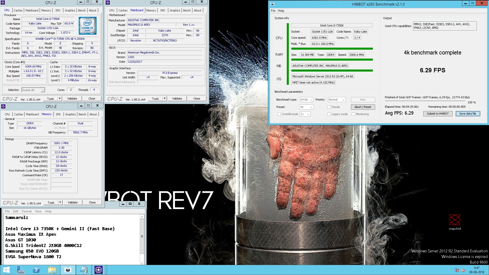The image size is (489, 275).
Task: Click HWBOT x265 window title icon
Action: point(272,4)
